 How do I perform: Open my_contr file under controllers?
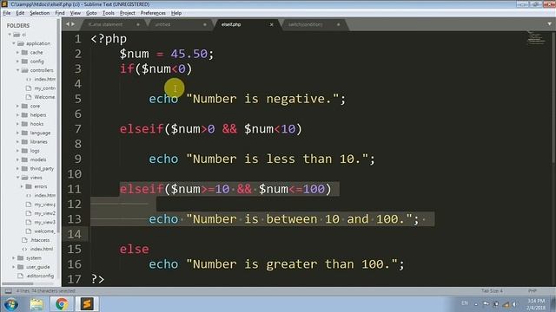pos(44,88)
